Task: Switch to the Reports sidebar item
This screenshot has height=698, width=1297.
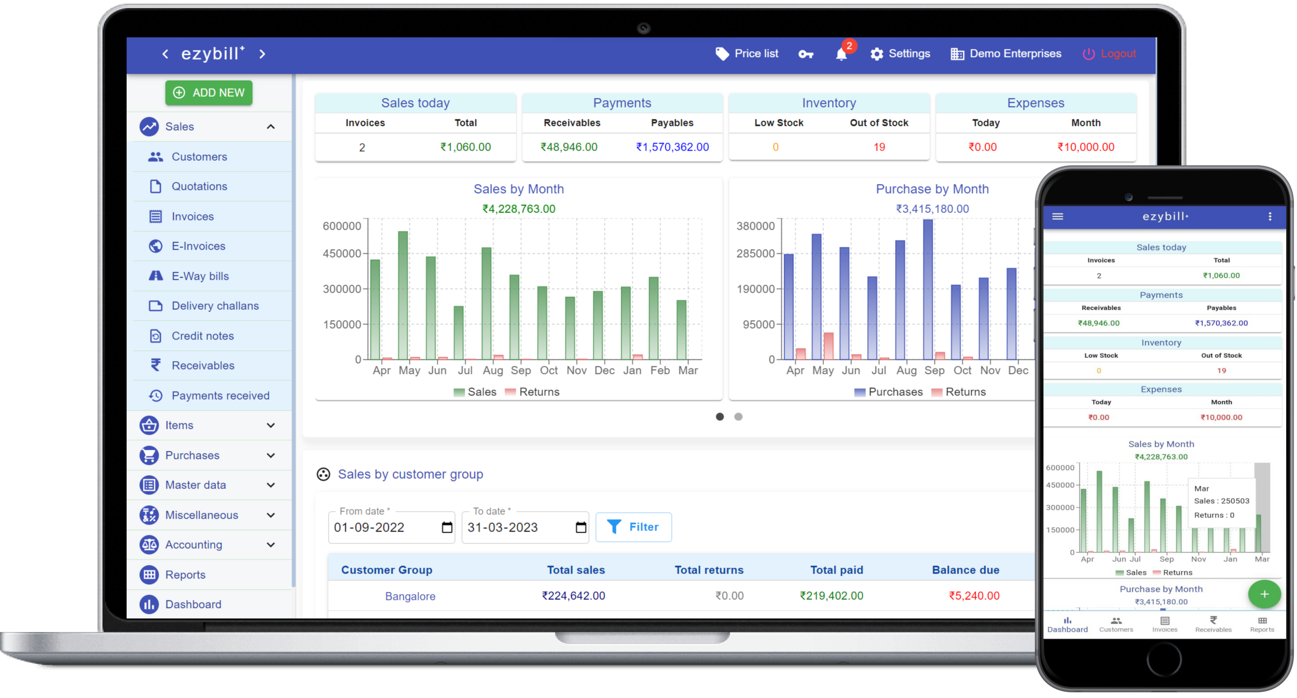Action: (x=185, y=574)
